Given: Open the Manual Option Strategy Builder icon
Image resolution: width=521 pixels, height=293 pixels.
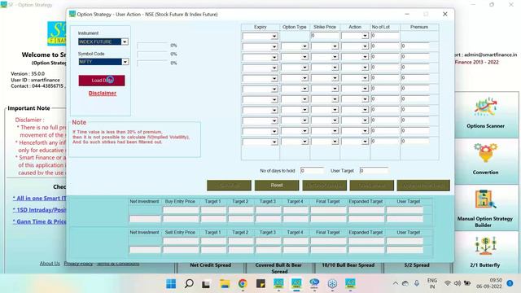Looking at the screenshot, I should click(x=485, y=199).
